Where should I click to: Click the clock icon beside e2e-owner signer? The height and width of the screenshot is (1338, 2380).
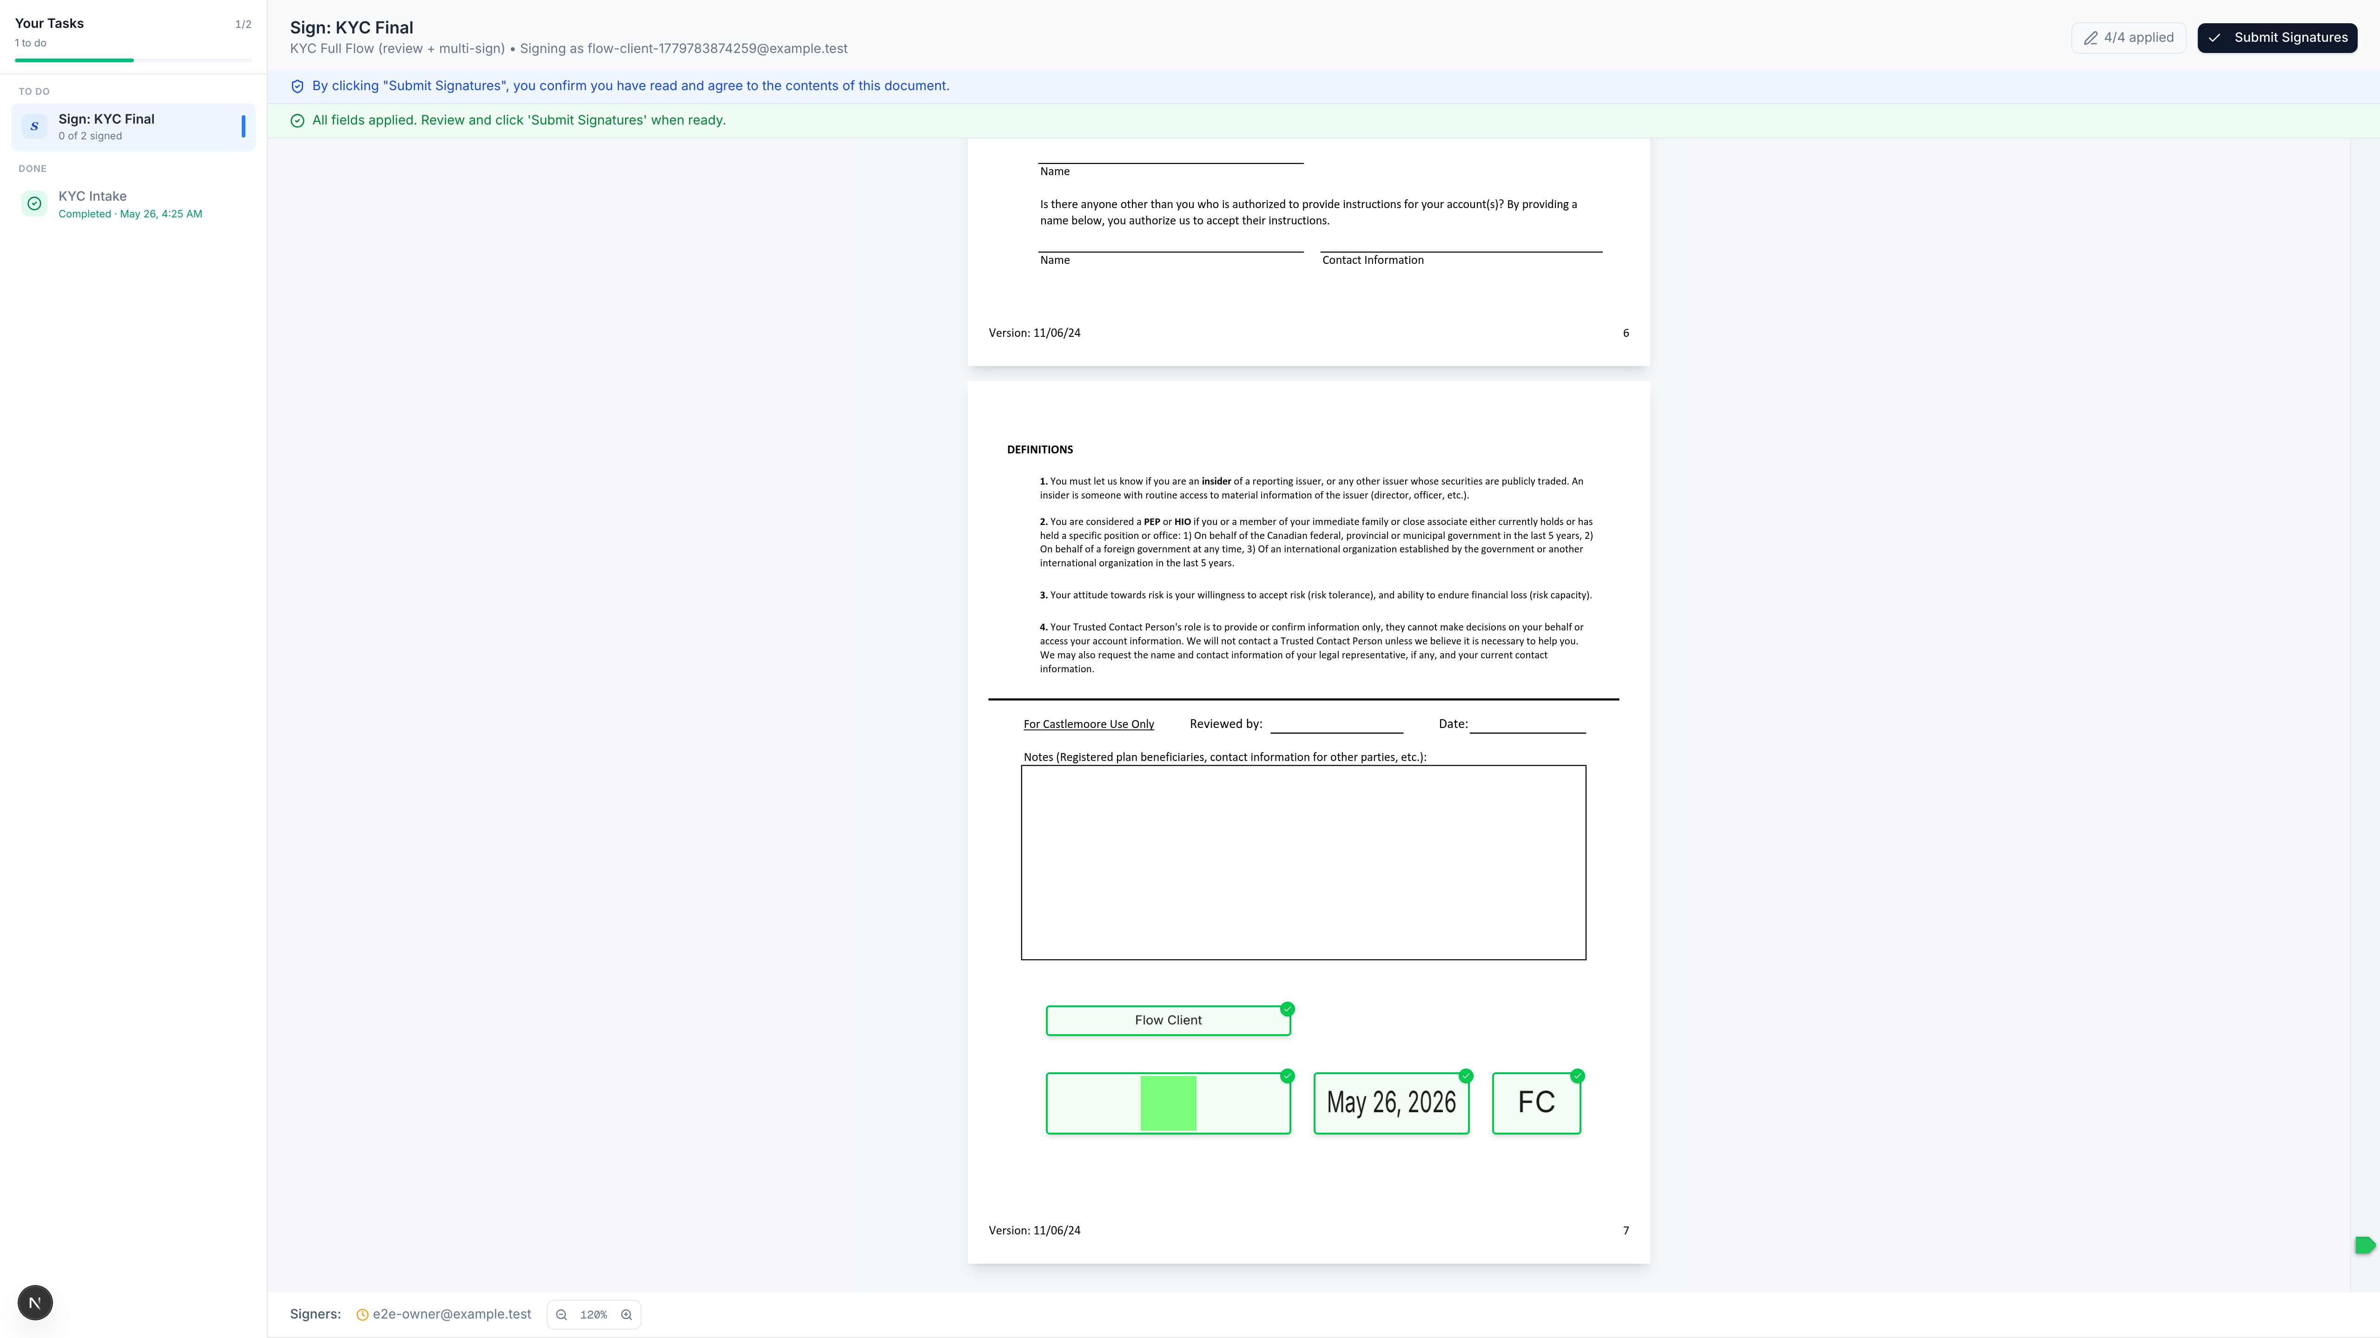[x=362, y=1315]
